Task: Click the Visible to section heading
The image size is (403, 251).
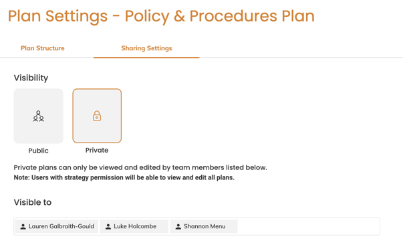Action: click(x=33, y=202)
